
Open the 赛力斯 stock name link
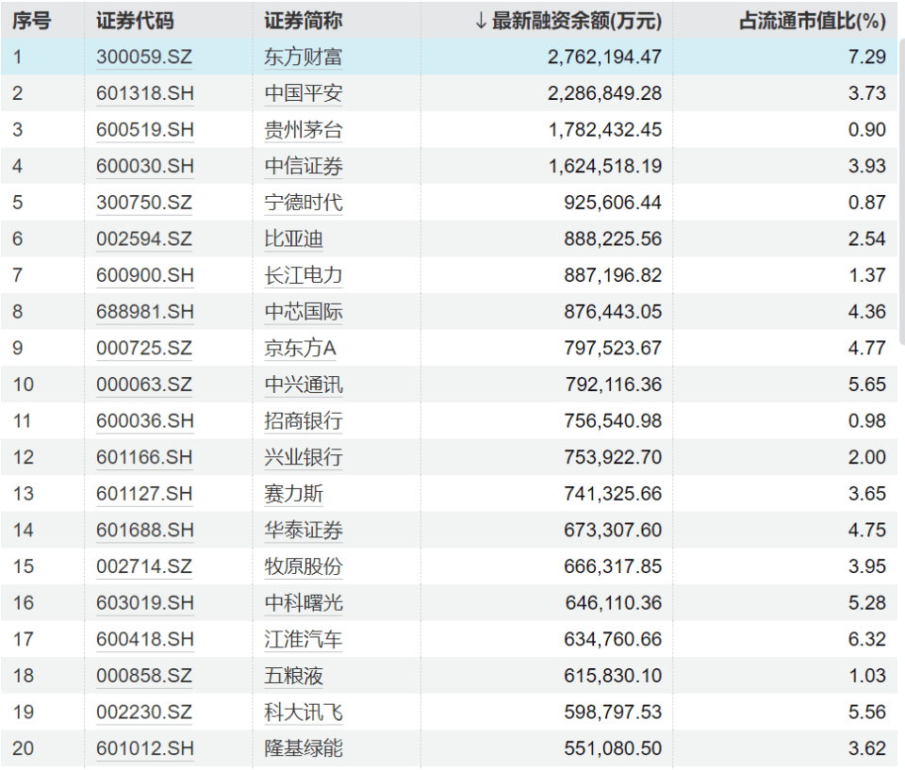click(x=294, y=494)
